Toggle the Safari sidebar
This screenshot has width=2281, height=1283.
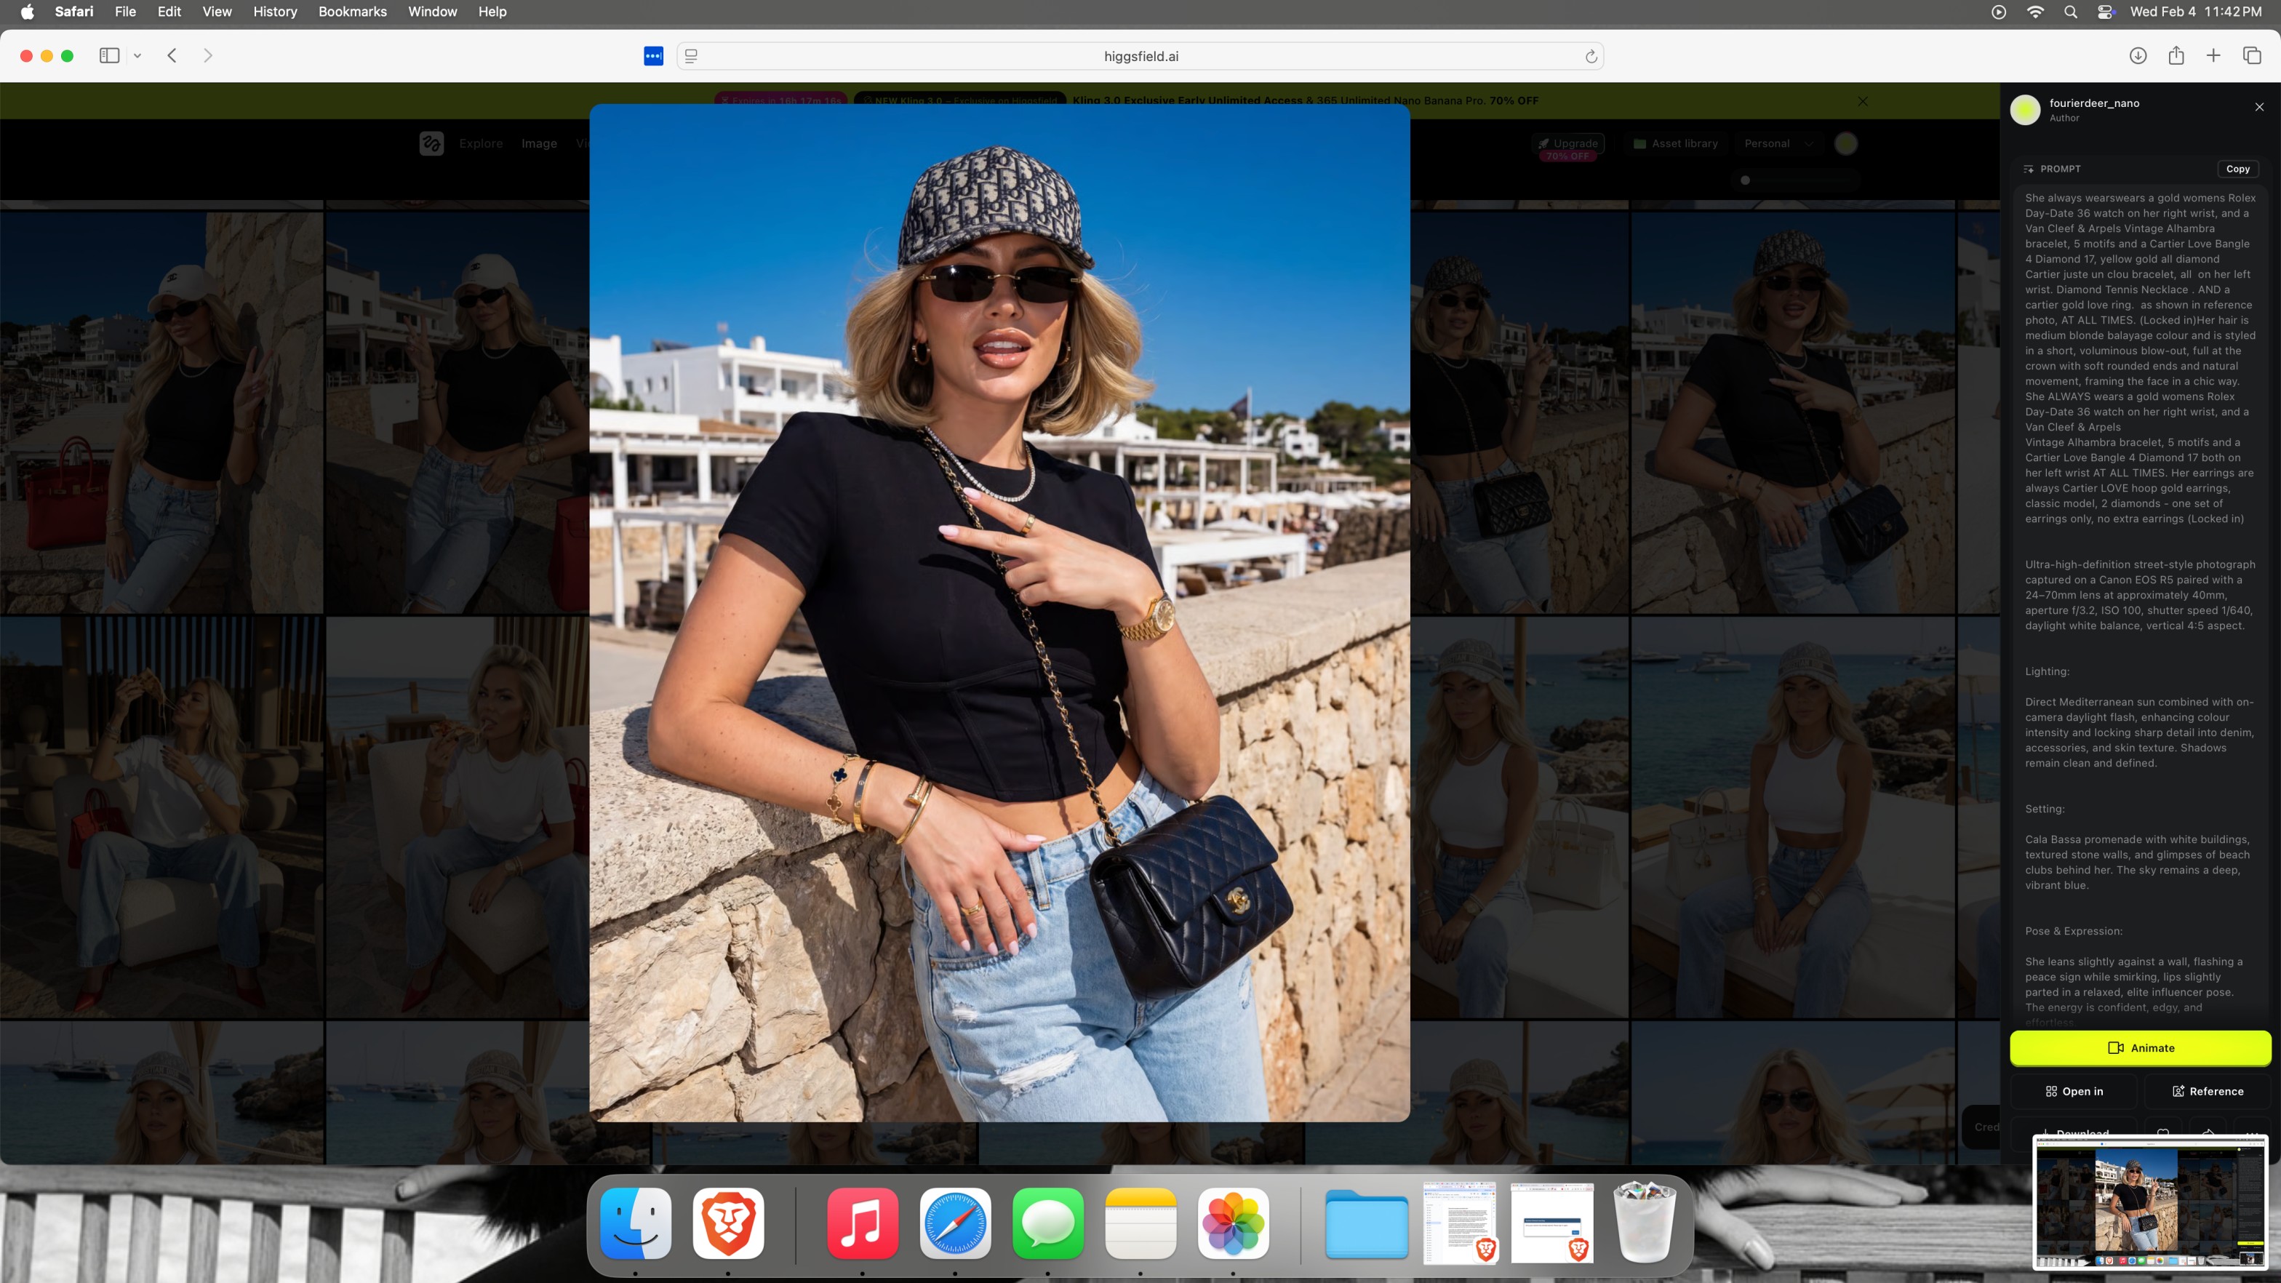[109, 56]
